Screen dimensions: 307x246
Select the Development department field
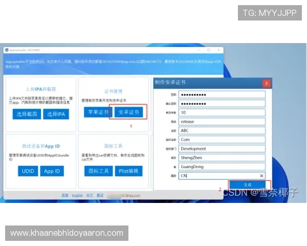[222, 149]
